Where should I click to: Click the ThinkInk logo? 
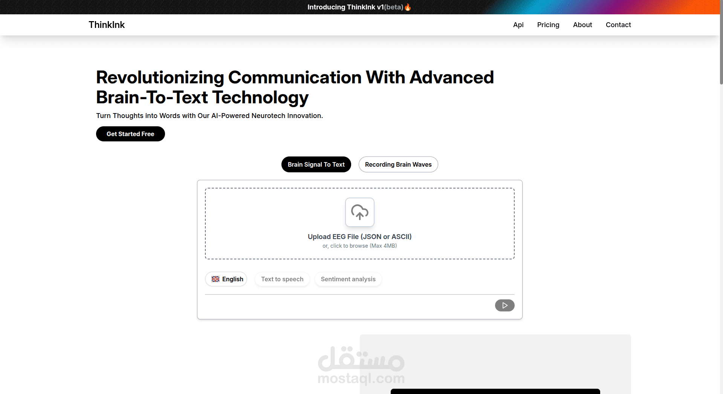(107, 25)
